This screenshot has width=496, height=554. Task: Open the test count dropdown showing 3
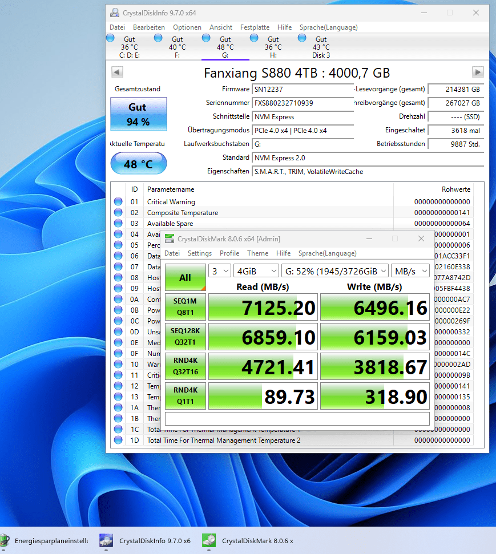tap(220, 271)
